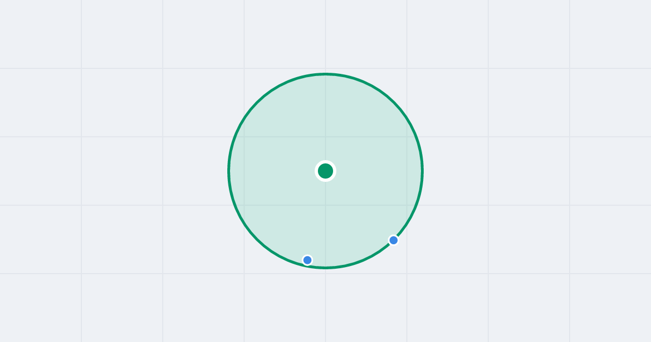Select the green center point of the circle
Screen dimensions: 651x342
coord(325,171)
